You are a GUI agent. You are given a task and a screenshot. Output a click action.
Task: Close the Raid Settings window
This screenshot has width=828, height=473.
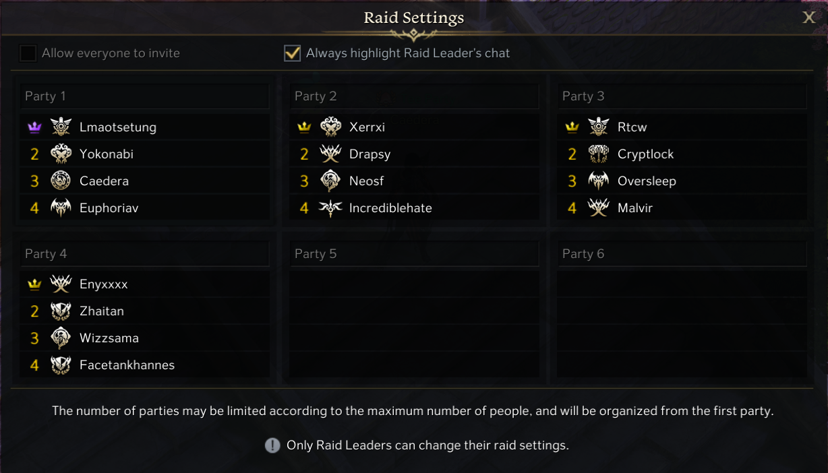point(809,18)
